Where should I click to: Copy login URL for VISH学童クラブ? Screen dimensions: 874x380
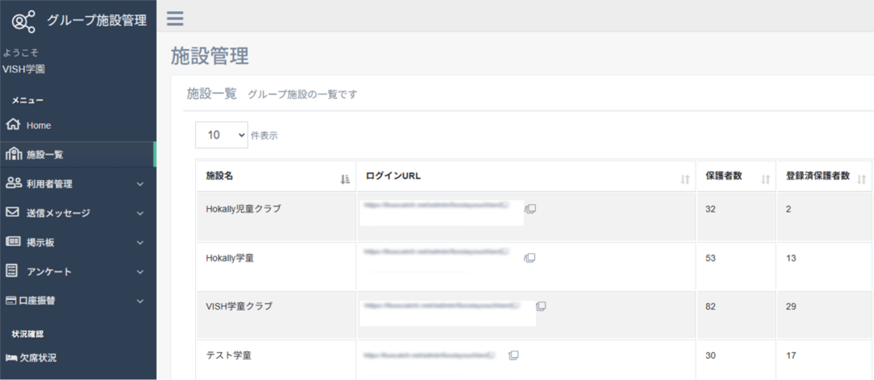coord(541,306)
